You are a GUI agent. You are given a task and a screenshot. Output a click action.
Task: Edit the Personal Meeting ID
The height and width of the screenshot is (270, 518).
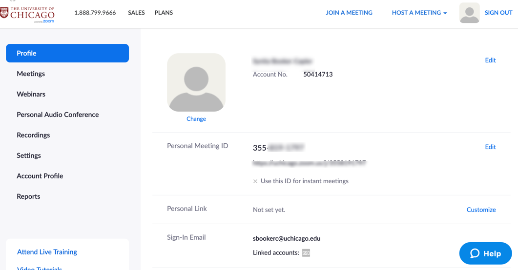point(490,147)
